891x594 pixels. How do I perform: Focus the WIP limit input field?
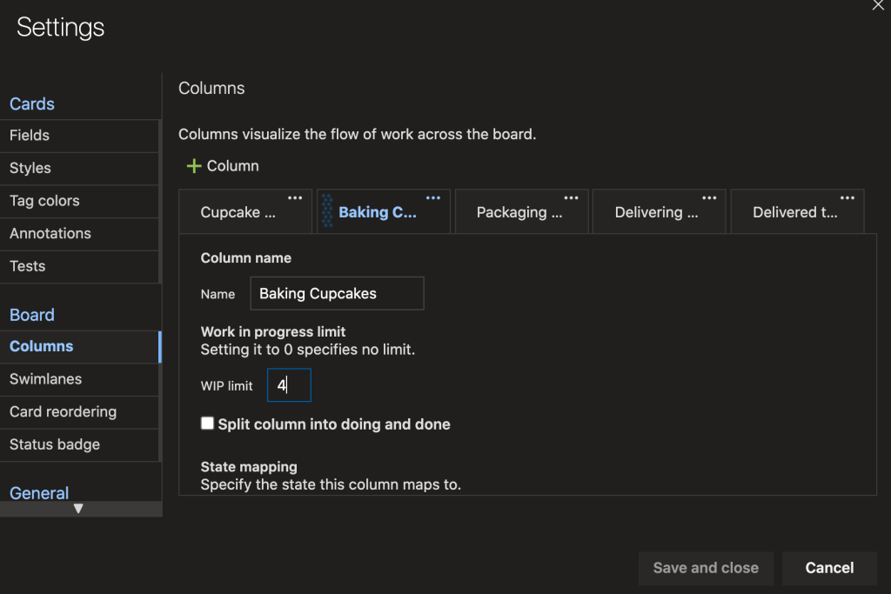click(x=289, y=385)
